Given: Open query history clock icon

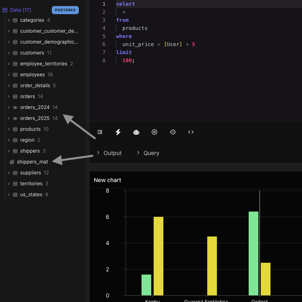Looking at the screenshot, I should click(x=173, y=132).
